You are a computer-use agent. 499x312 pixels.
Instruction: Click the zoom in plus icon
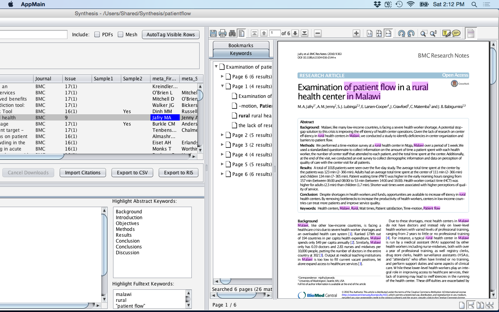(x=356, y=34)
